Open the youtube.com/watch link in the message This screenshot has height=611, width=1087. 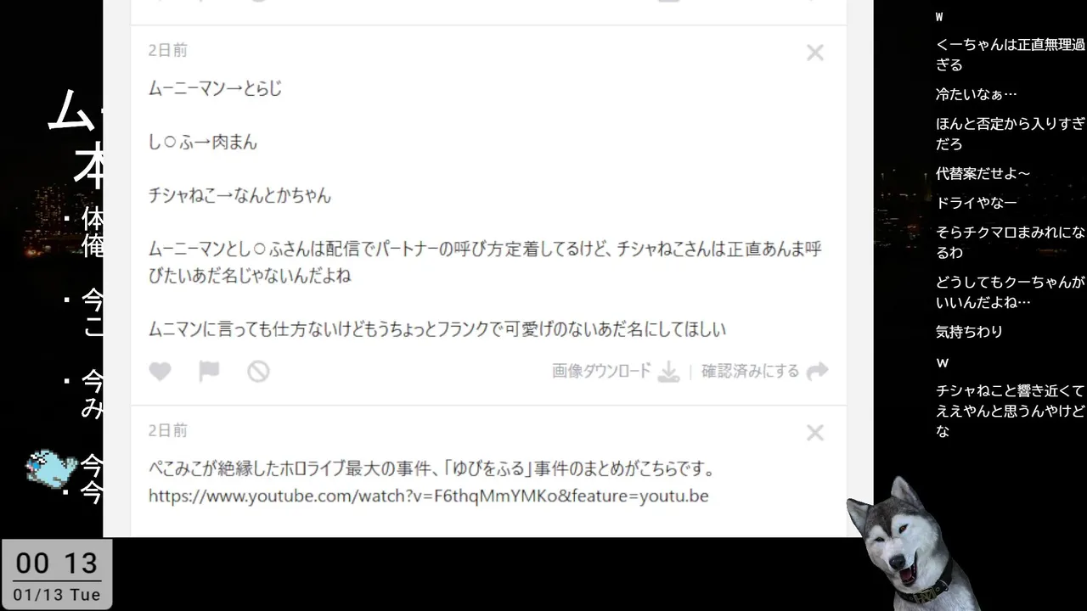point(428,496)
